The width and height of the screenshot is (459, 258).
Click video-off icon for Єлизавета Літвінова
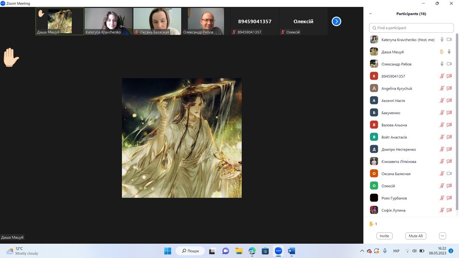449,162
